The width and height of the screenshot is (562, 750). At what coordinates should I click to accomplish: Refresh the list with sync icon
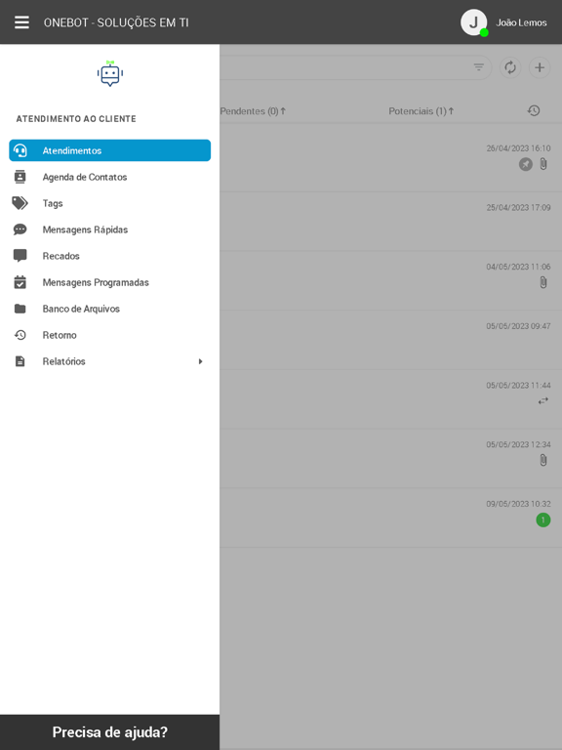click(510, 67)
